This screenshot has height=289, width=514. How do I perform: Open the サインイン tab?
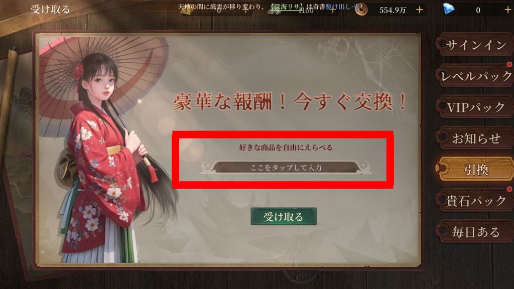pyautogui.click(x=475, y=45)
